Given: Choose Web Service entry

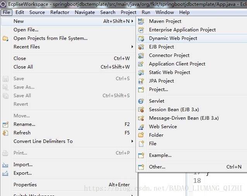Looking at the screenshot, I should (x=192, y=127).
